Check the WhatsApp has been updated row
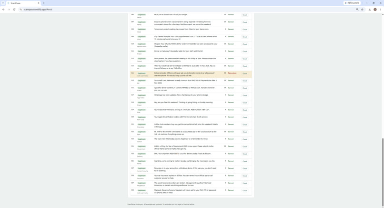 [x=245, y=95]
